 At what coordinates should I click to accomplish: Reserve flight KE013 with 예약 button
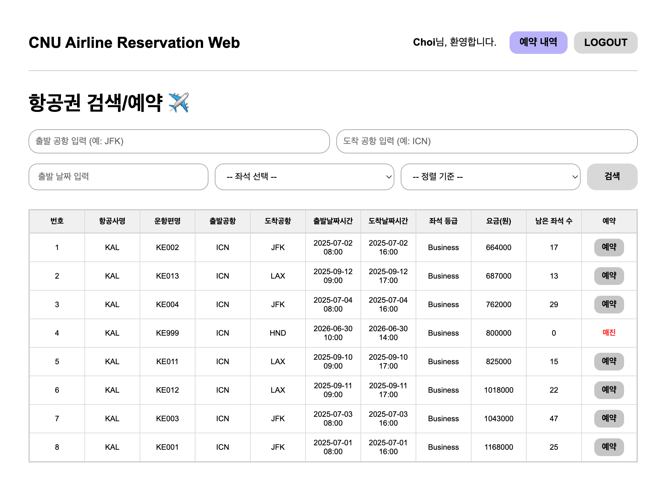(x=609, y=276)
